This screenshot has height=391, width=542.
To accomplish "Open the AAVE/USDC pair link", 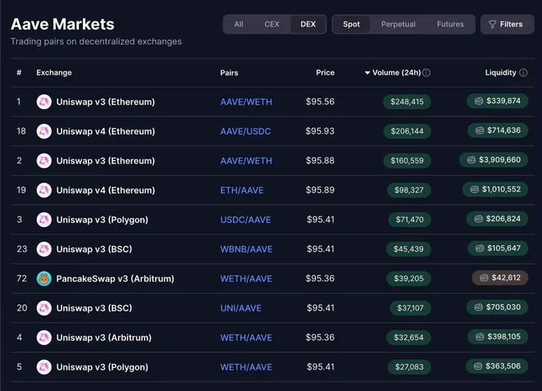I will click(245, 131).
